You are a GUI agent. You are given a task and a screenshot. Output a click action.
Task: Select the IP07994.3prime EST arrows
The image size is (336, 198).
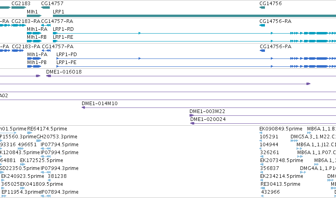[46, 172]
